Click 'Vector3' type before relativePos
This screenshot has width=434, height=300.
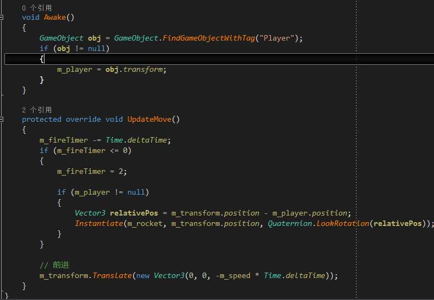tap(90, 213)
